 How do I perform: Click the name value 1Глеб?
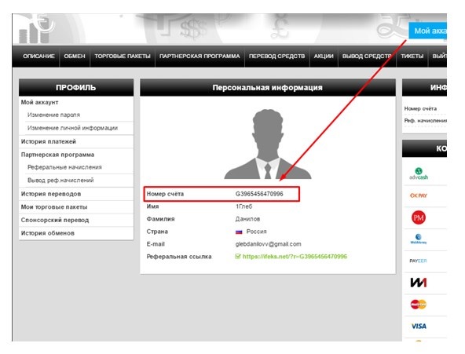(243, 206)
